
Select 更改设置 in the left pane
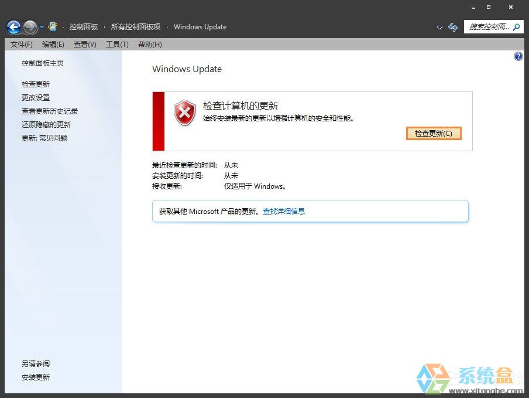tap(36, 97)
